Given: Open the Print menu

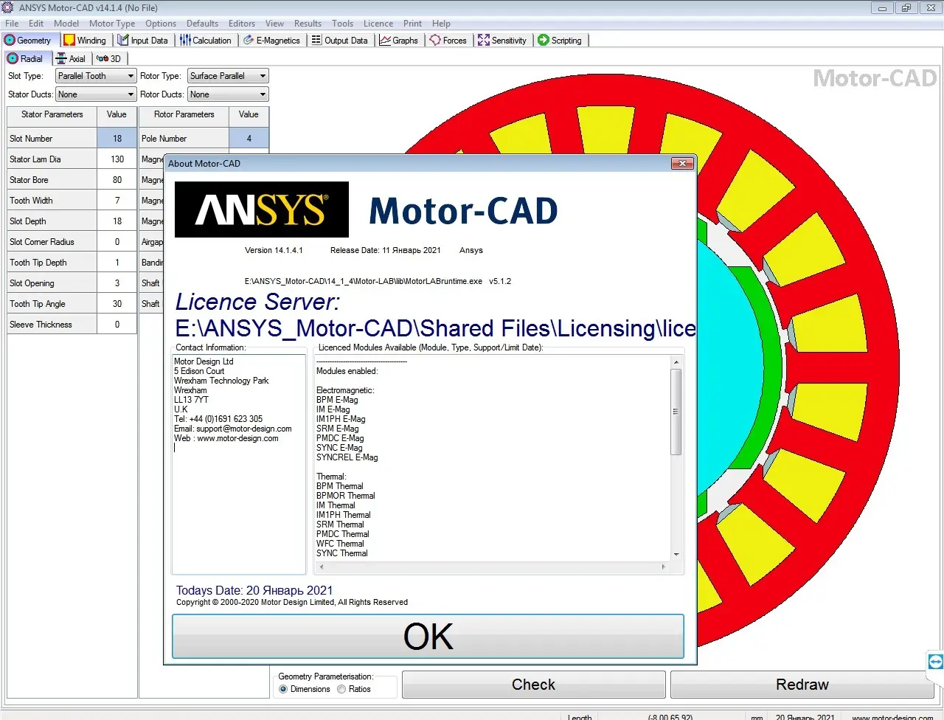Looking at the screenshot, I should click(x=412, y=24).
